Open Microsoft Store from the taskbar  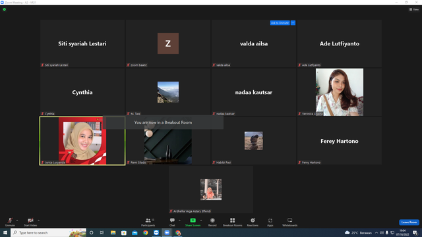point(124,232)
